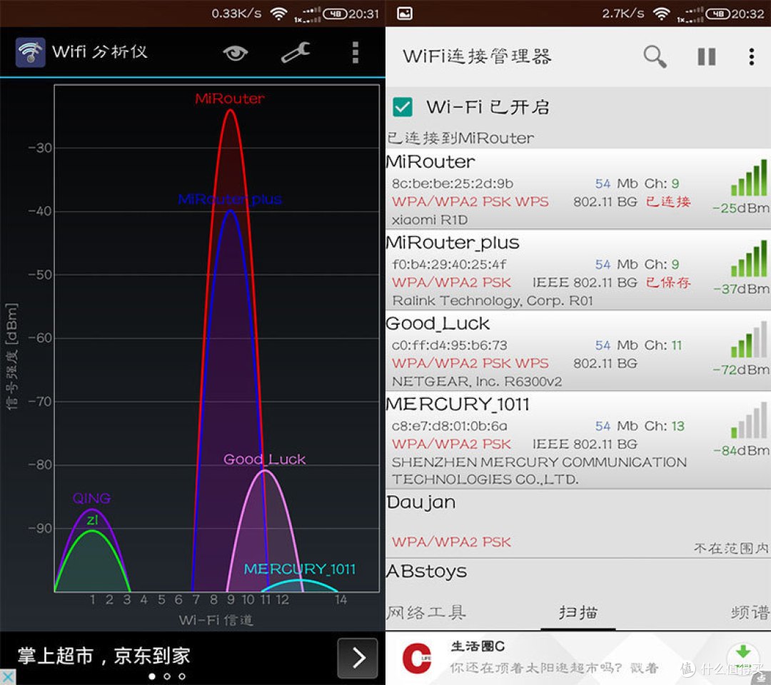The width and height of the screenshot is (771, 685).
Task: Click MAC address f0:b4:29:40:25:4f
Action: 449,265
